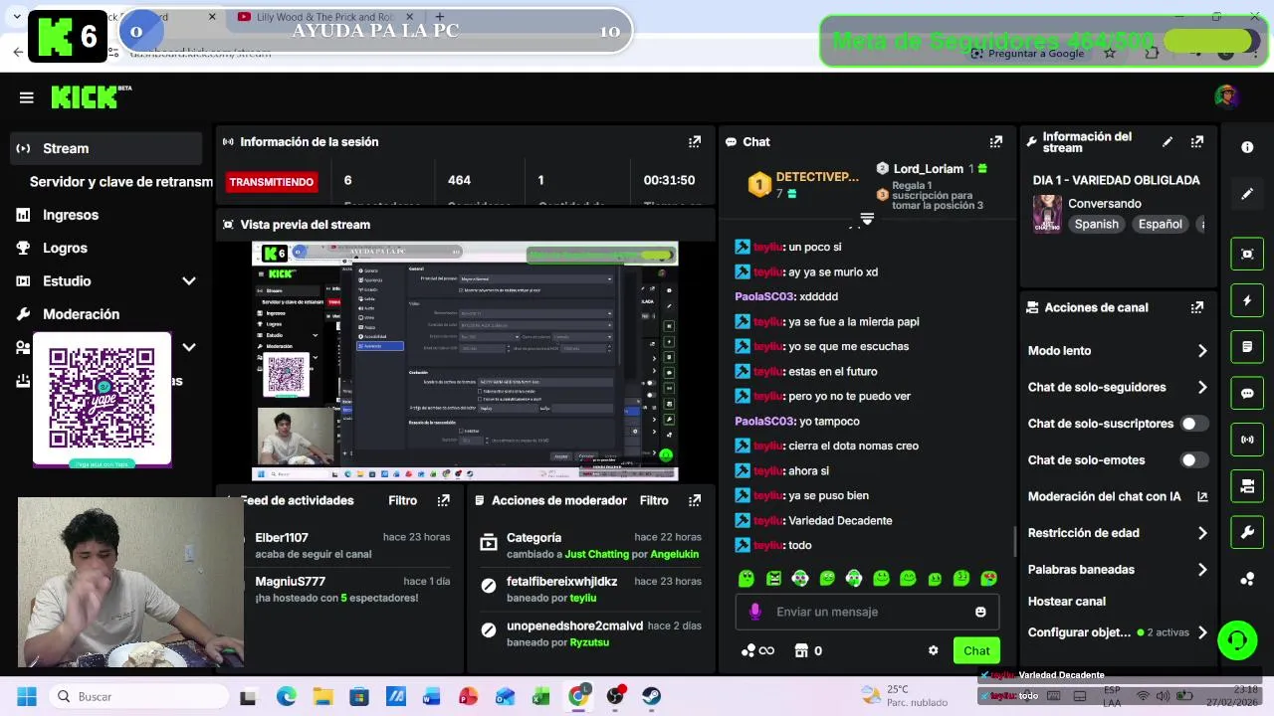The image size is (1274, 716).
Task: Edit the stream information with pencil icon
Action: pos(1168,142)
